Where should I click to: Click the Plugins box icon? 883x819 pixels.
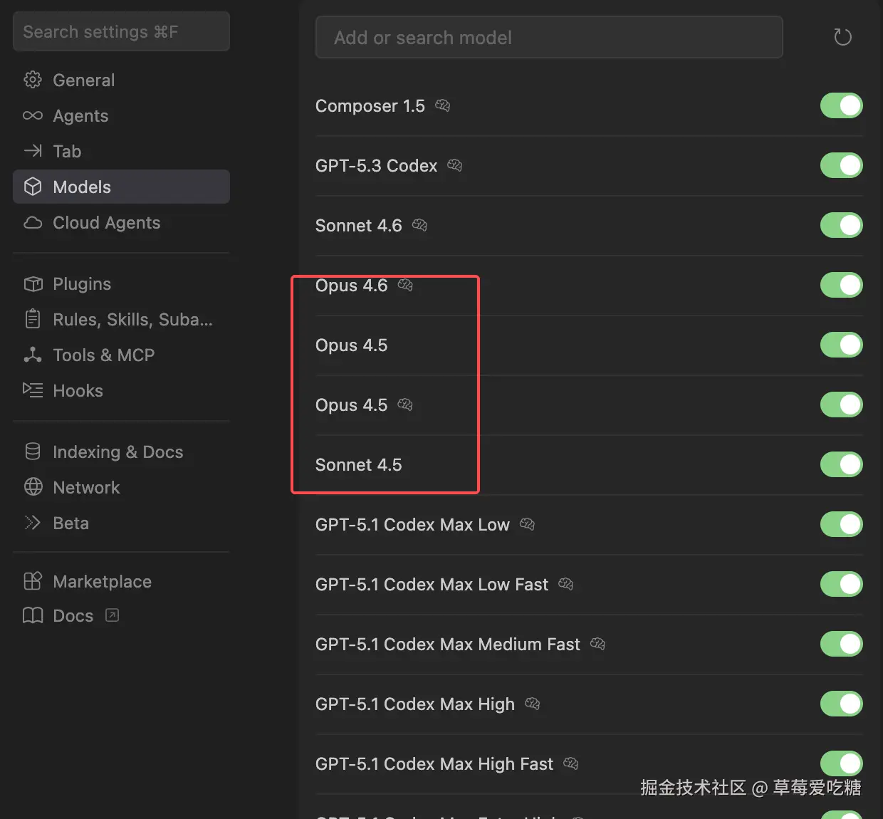pyautogui.click(x=33, y=283)
